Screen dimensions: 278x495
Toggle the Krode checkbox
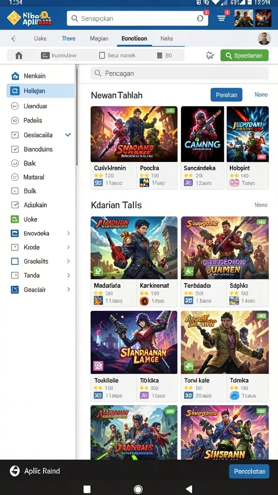(15, 247)
